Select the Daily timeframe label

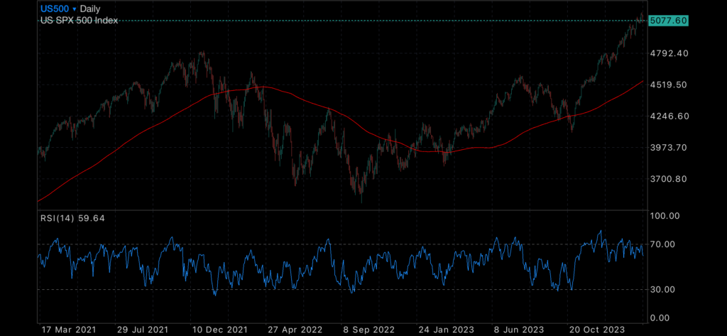point(90,9)
